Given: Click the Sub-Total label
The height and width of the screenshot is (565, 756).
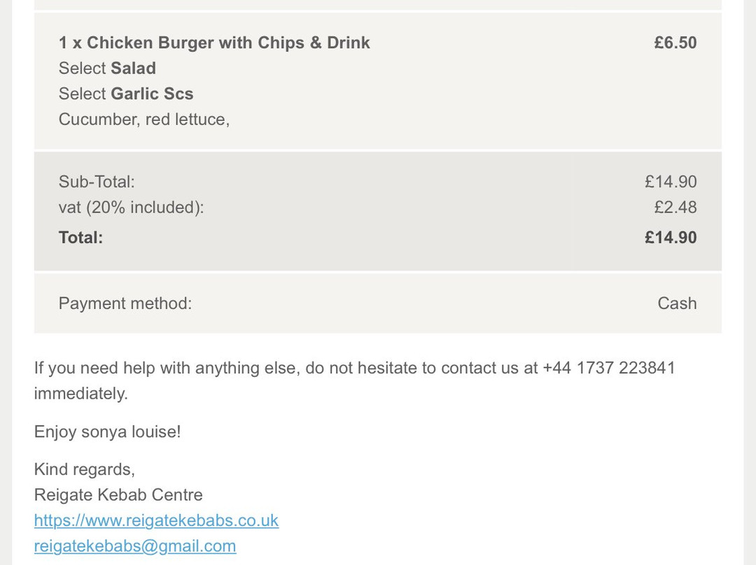Looking at the screenshot, I should pos(97,182).
